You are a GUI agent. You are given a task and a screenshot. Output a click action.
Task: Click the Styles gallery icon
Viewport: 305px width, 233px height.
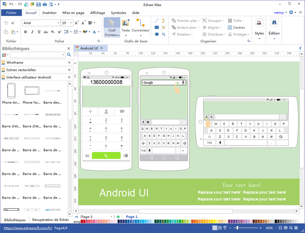click(259, 23)
